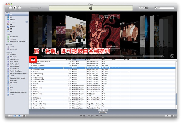Image resolution: width=182 pixels, height=124 pixels.
Task: Uncheck the Back To You song
Action: (32, 64)
